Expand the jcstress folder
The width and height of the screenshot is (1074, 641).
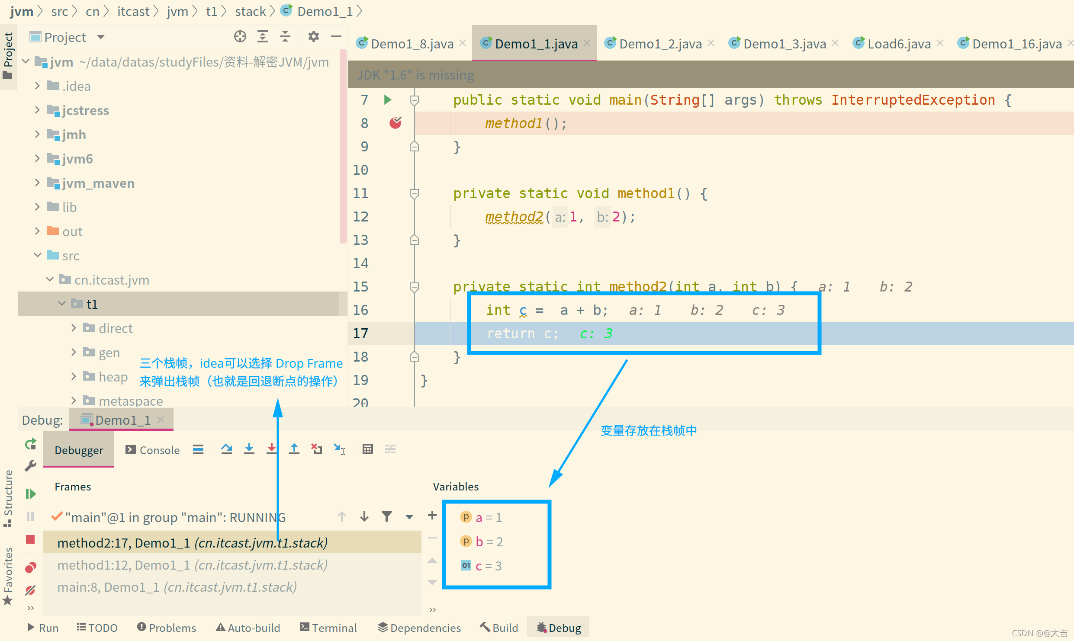[37, 110]
